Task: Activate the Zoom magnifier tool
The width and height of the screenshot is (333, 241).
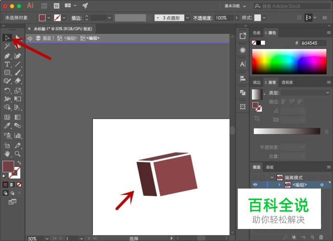Action: click(x=18, y=154)
